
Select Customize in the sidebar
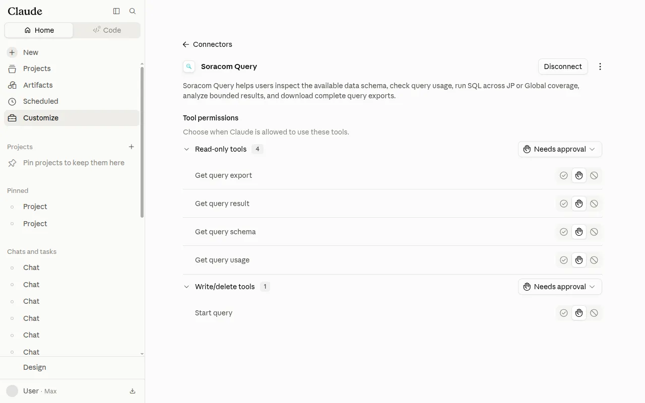[72, 118]
